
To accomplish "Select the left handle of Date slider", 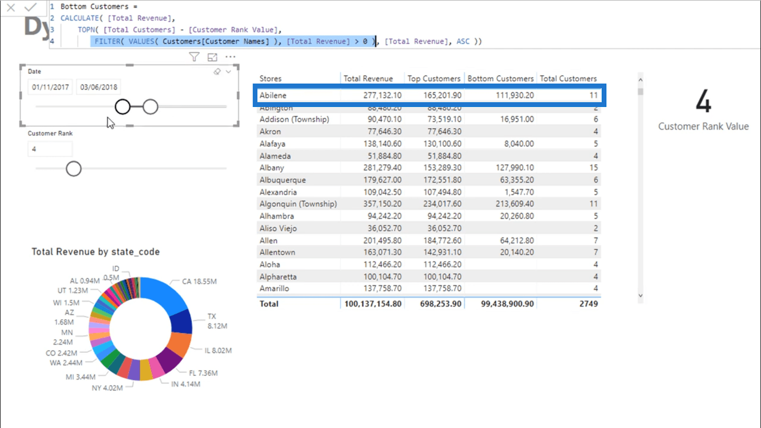I will tap(123, 107).
